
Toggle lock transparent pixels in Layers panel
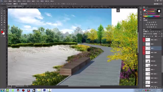point(147,36)
